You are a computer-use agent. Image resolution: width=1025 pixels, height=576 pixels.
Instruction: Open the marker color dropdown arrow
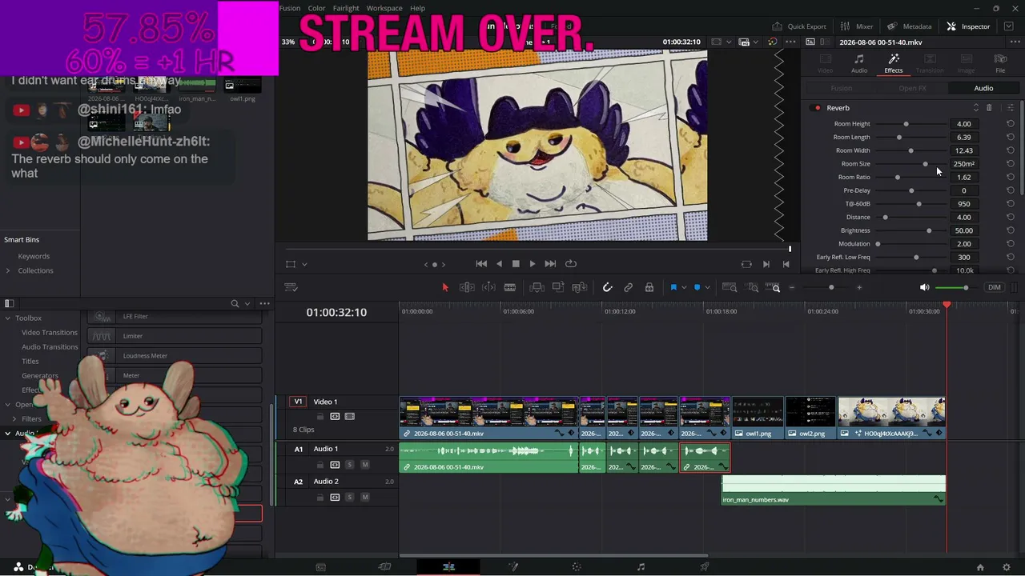(707, 287)
